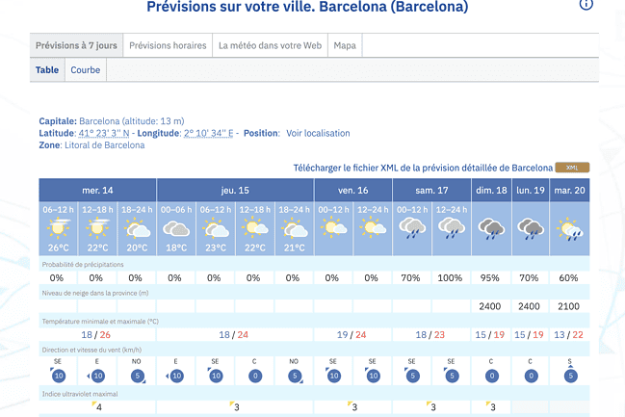Click the lun. 19 day header
This screenshot has height=417, width=625.
(531, 190)
